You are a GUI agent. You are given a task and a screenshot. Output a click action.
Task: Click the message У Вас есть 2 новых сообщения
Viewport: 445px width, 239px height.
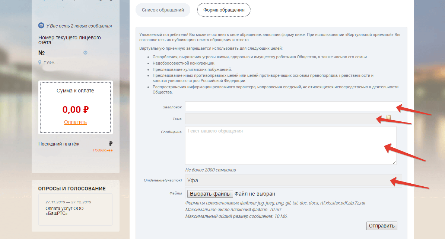pyautogui.click(x=79, y=26)
